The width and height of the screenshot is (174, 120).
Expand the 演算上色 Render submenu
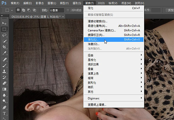[x=114, y=73]
